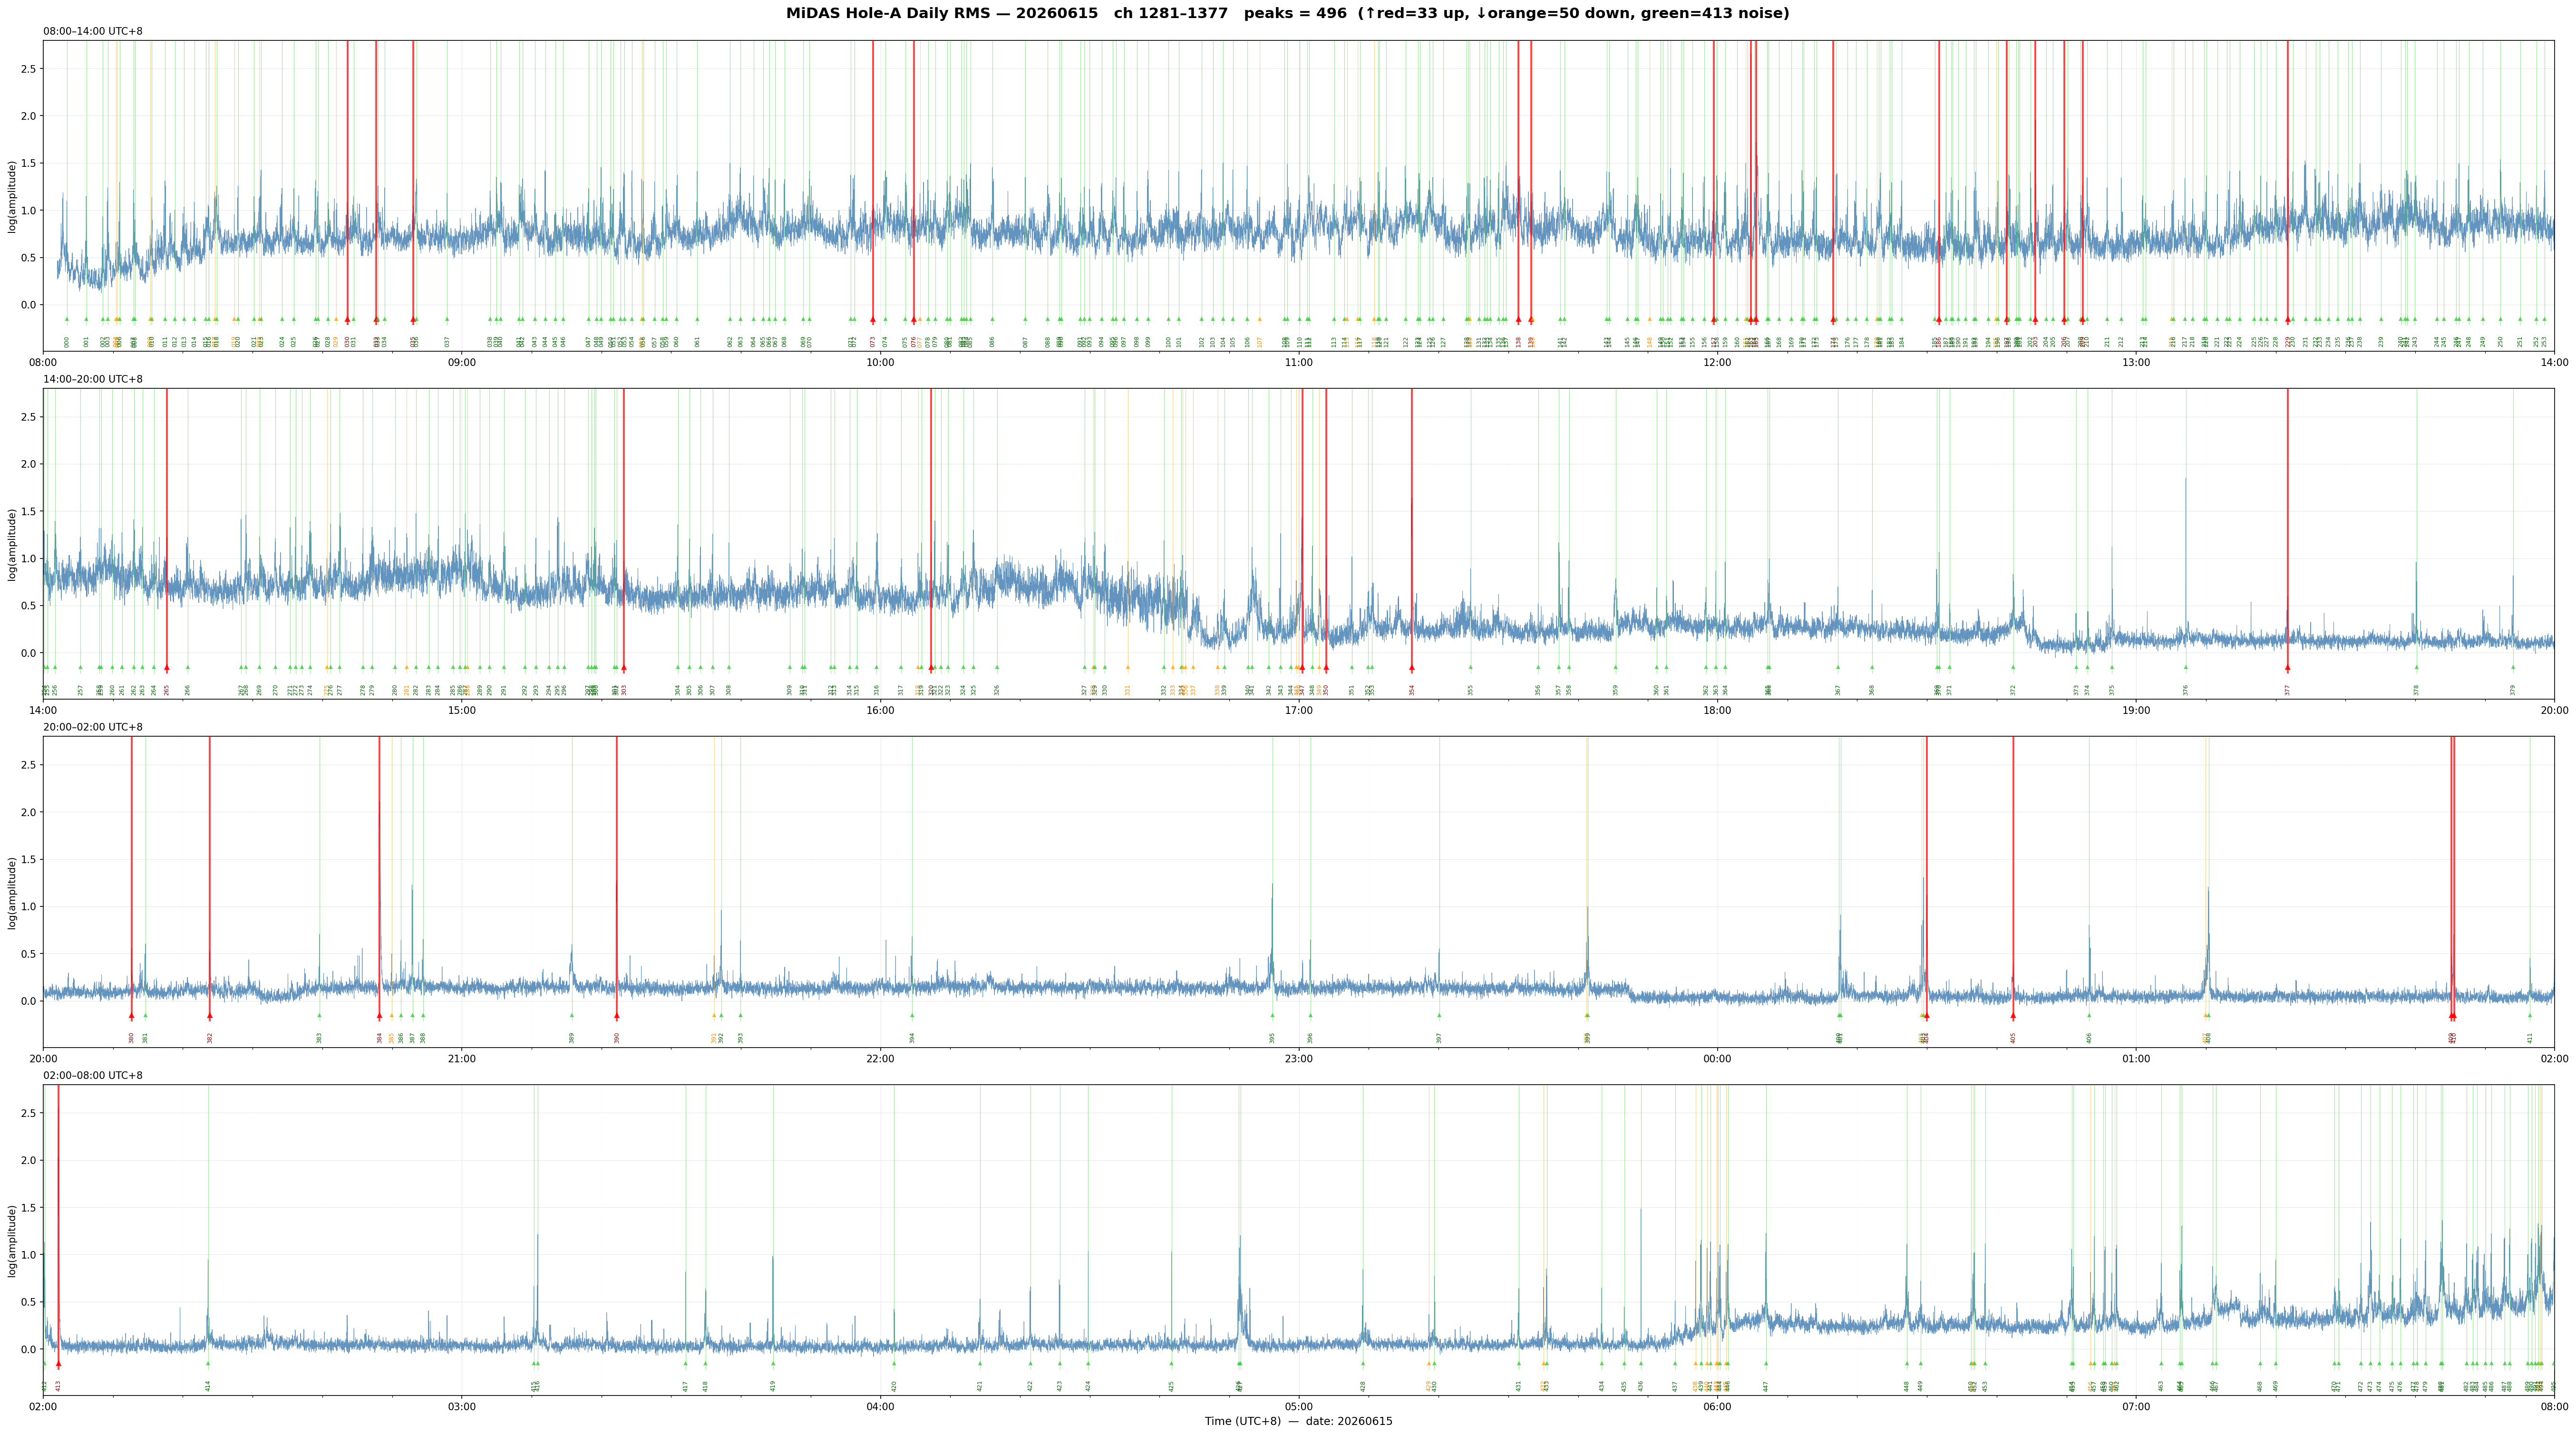Screen dimensions: 2576x1434
Task: Click "log(amplitude)" label of the 20:00–02:00 panel
Action: pyautogui.click(x=12, y=892)
